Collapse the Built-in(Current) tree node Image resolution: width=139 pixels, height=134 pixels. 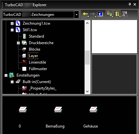12,82
